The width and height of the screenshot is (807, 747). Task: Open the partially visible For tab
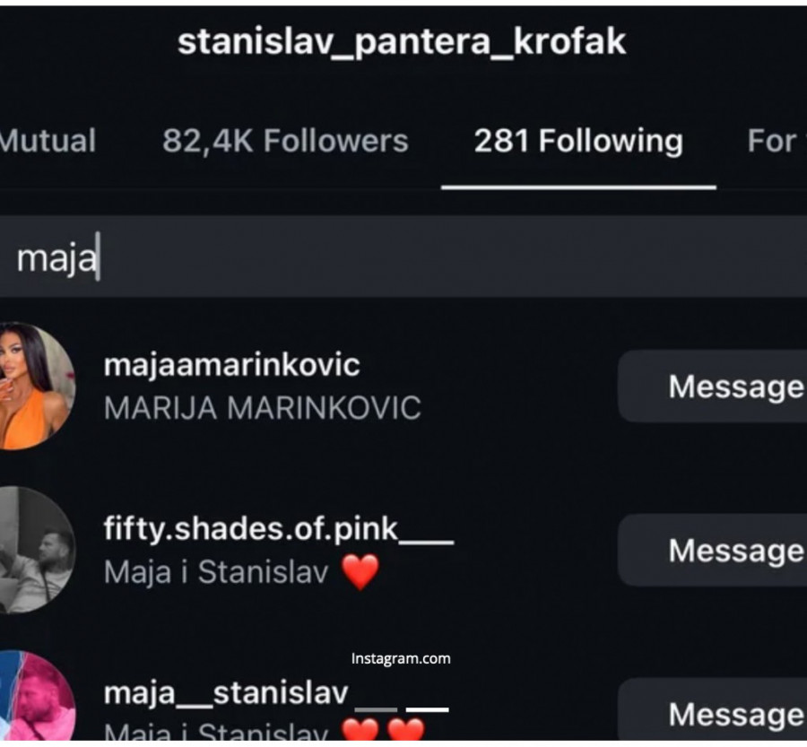[x=777, y=141]
